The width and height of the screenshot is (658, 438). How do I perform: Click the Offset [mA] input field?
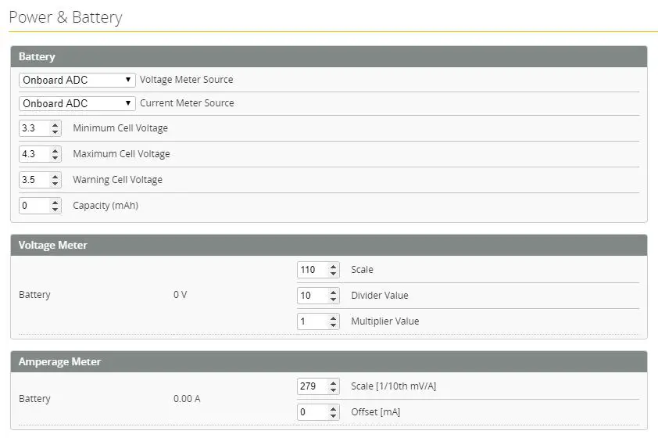(312, 412)
